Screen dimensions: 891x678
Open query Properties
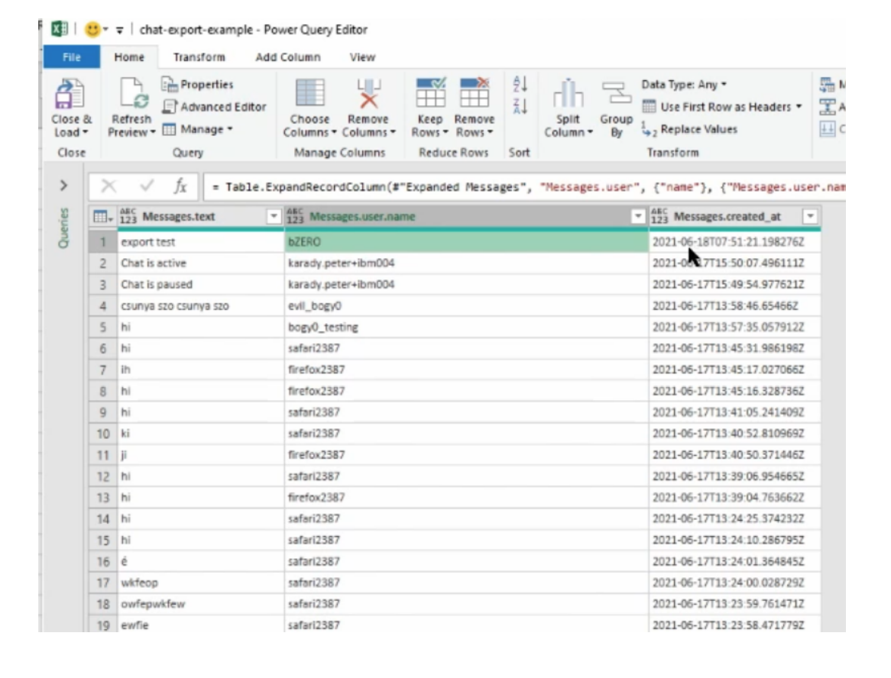pos(197,85)
